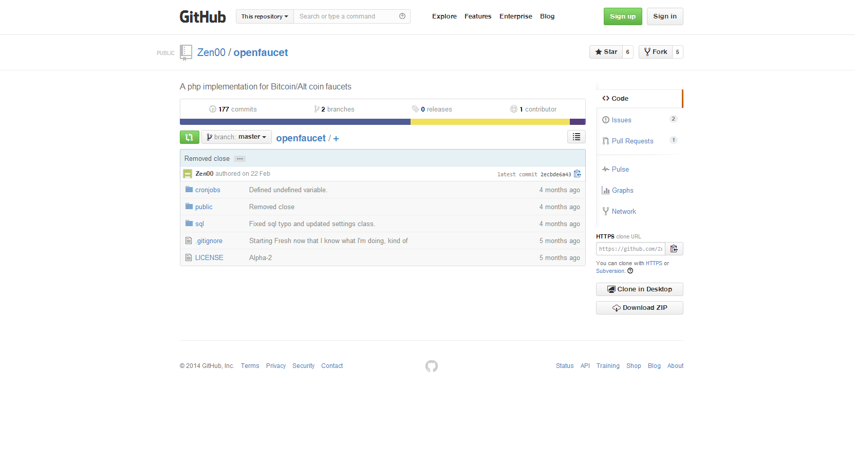Screen dimensions: 855x462
Task: Click Zen00's avatar in the commit row
Action: point(188,174)
